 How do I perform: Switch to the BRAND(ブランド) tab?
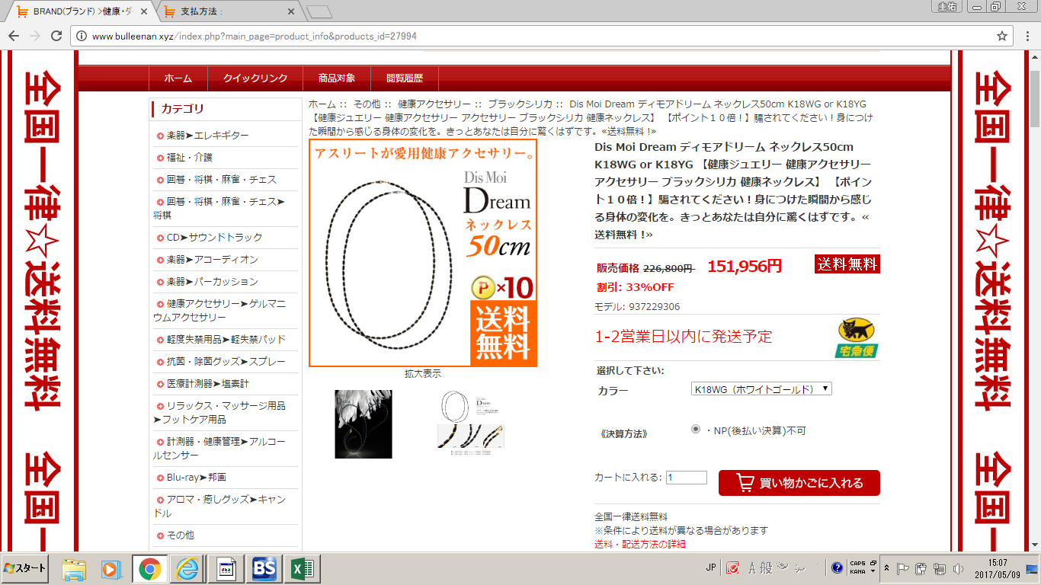point(80,11)
